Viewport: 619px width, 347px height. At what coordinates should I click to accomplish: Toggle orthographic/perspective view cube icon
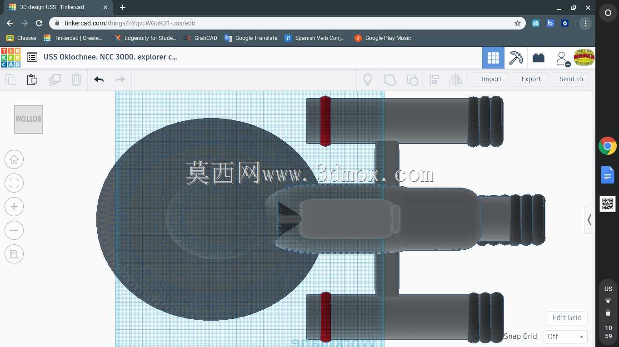point(14,254)
